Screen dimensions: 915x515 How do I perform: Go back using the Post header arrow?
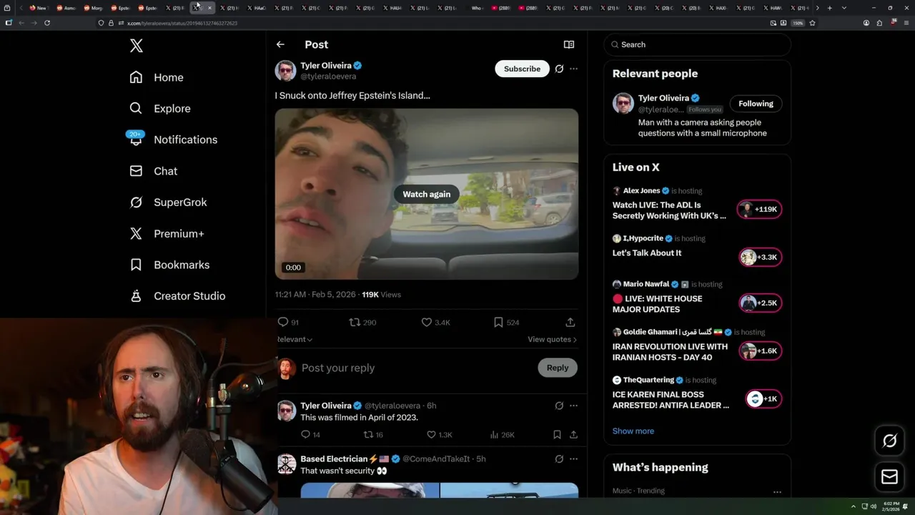click(280, 44)
